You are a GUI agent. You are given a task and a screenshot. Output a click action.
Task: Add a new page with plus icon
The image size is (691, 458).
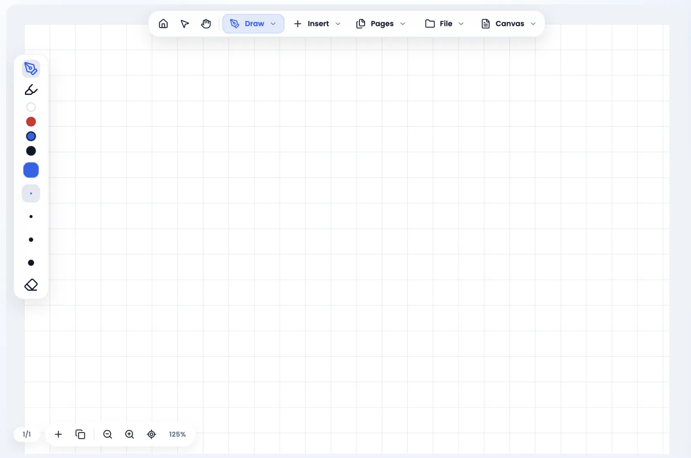coord(58,434)
